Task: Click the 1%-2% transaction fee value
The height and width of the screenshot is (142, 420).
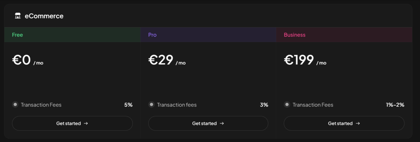Action: pos(395,105)
